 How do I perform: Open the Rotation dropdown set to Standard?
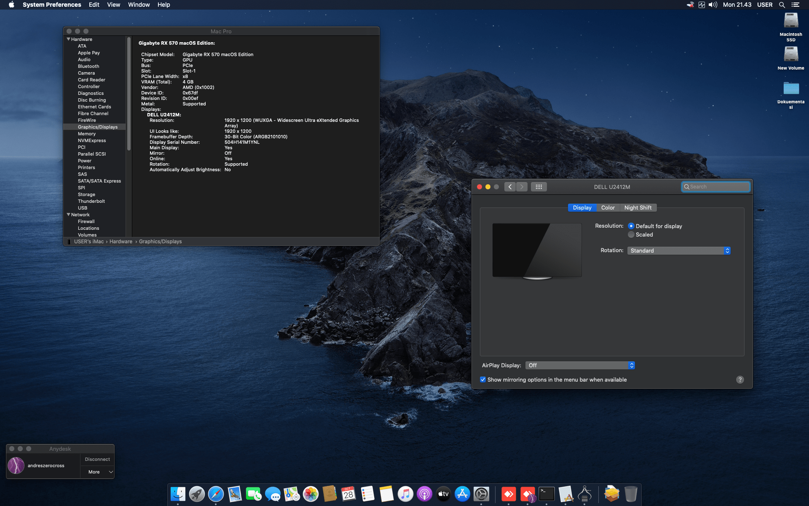(x=678, y=250)
